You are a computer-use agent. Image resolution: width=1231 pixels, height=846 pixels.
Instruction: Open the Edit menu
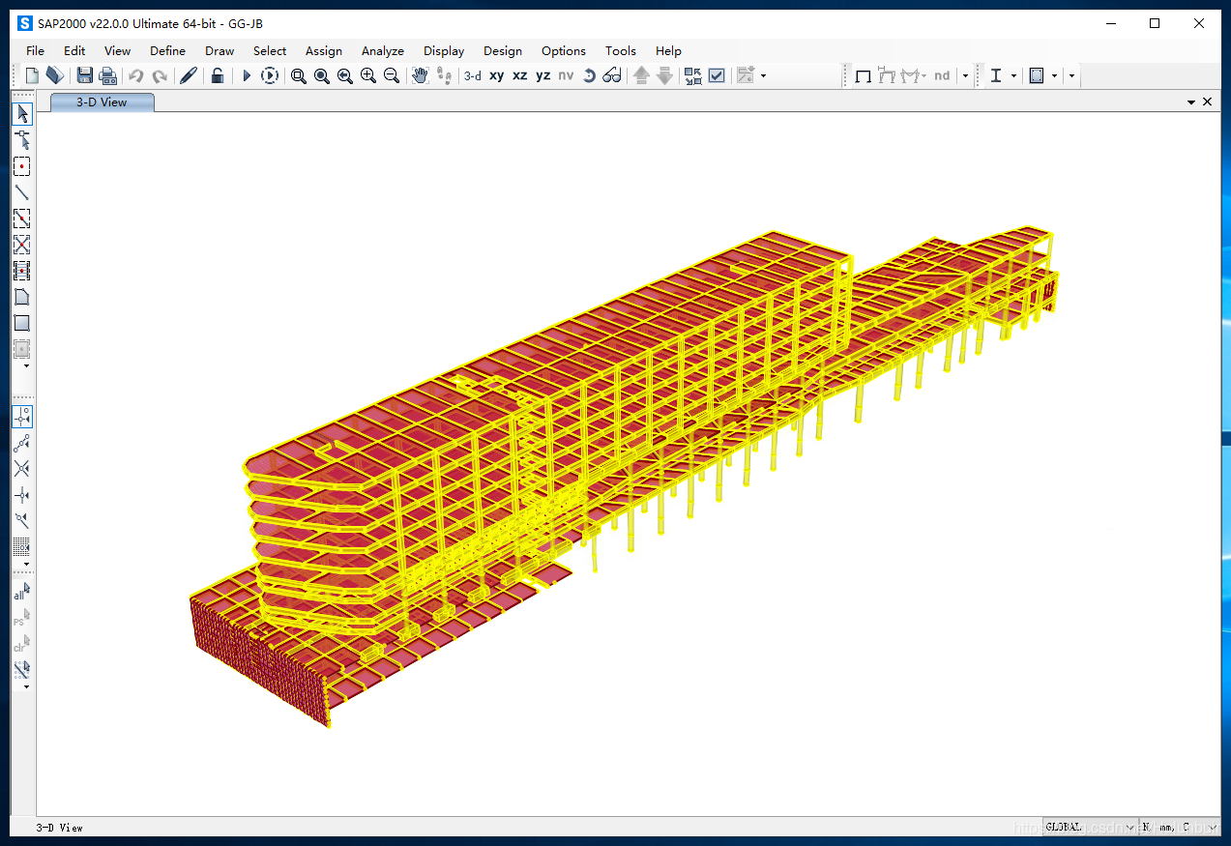click(x=74, y=50)
